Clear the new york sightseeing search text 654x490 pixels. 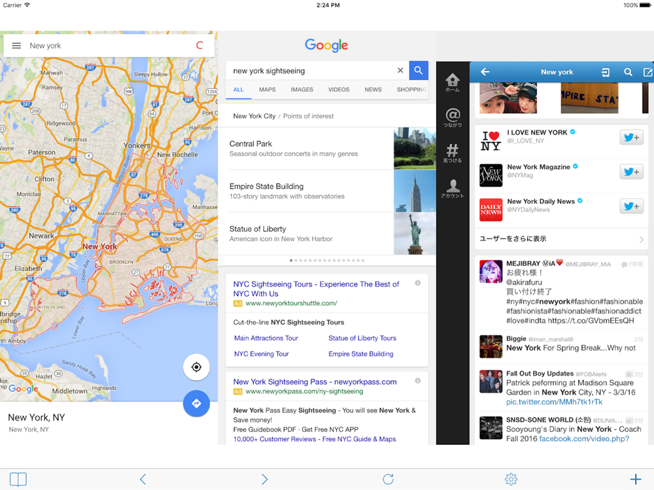pyautogui.click(x=400, y=71)
